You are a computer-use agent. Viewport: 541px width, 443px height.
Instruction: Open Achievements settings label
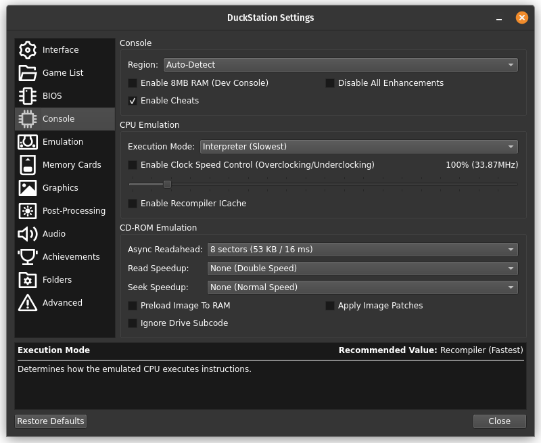pos(71,257)
